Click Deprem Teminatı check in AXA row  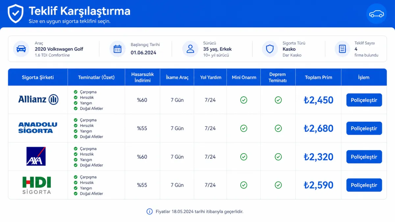[278, 157]
